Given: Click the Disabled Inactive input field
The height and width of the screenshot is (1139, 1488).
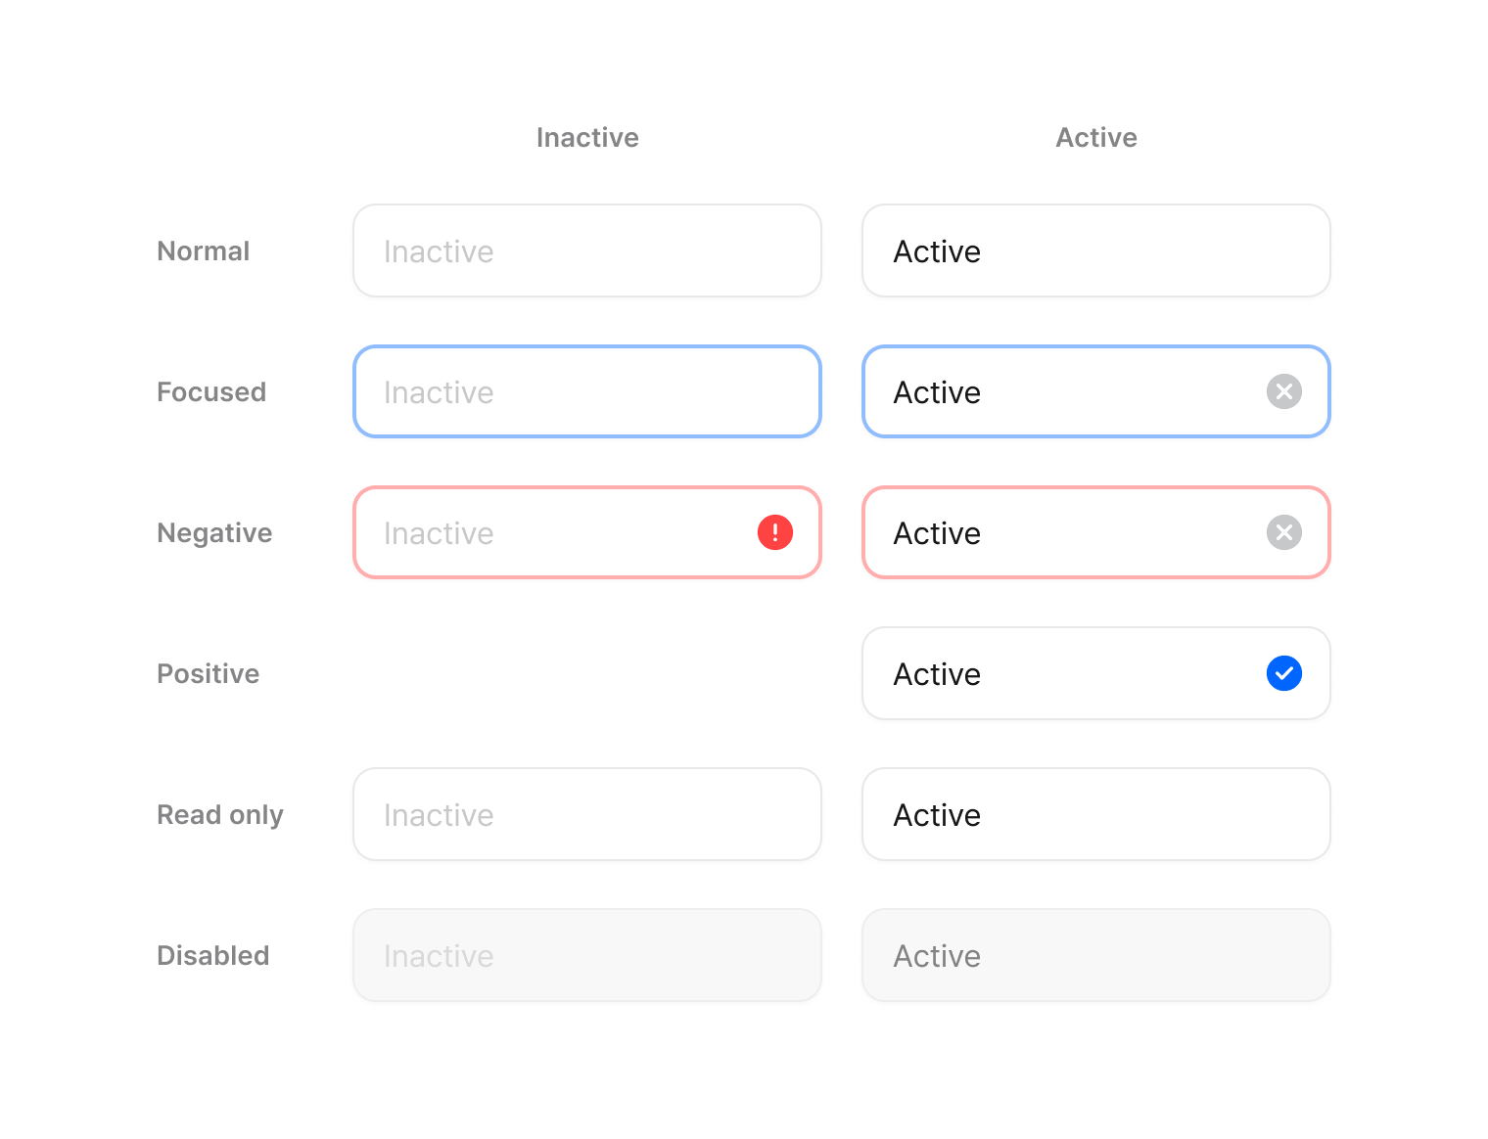Looking at the screenshot, I should click(586, 955).
